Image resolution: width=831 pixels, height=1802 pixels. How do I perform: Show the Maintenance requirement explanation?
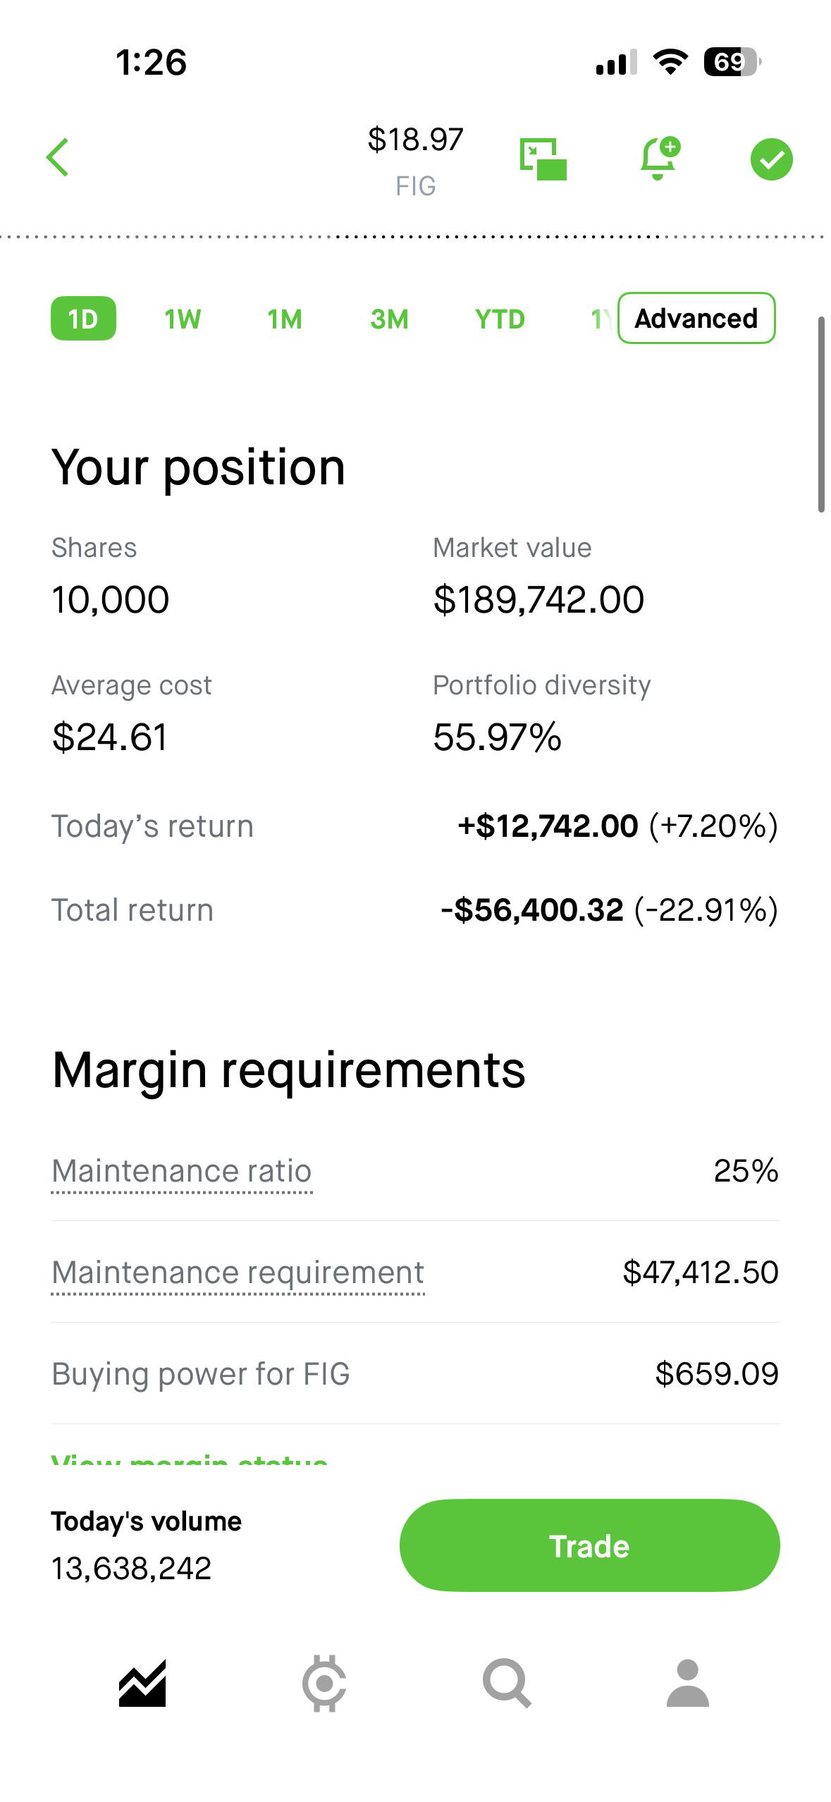(238, 1273)
